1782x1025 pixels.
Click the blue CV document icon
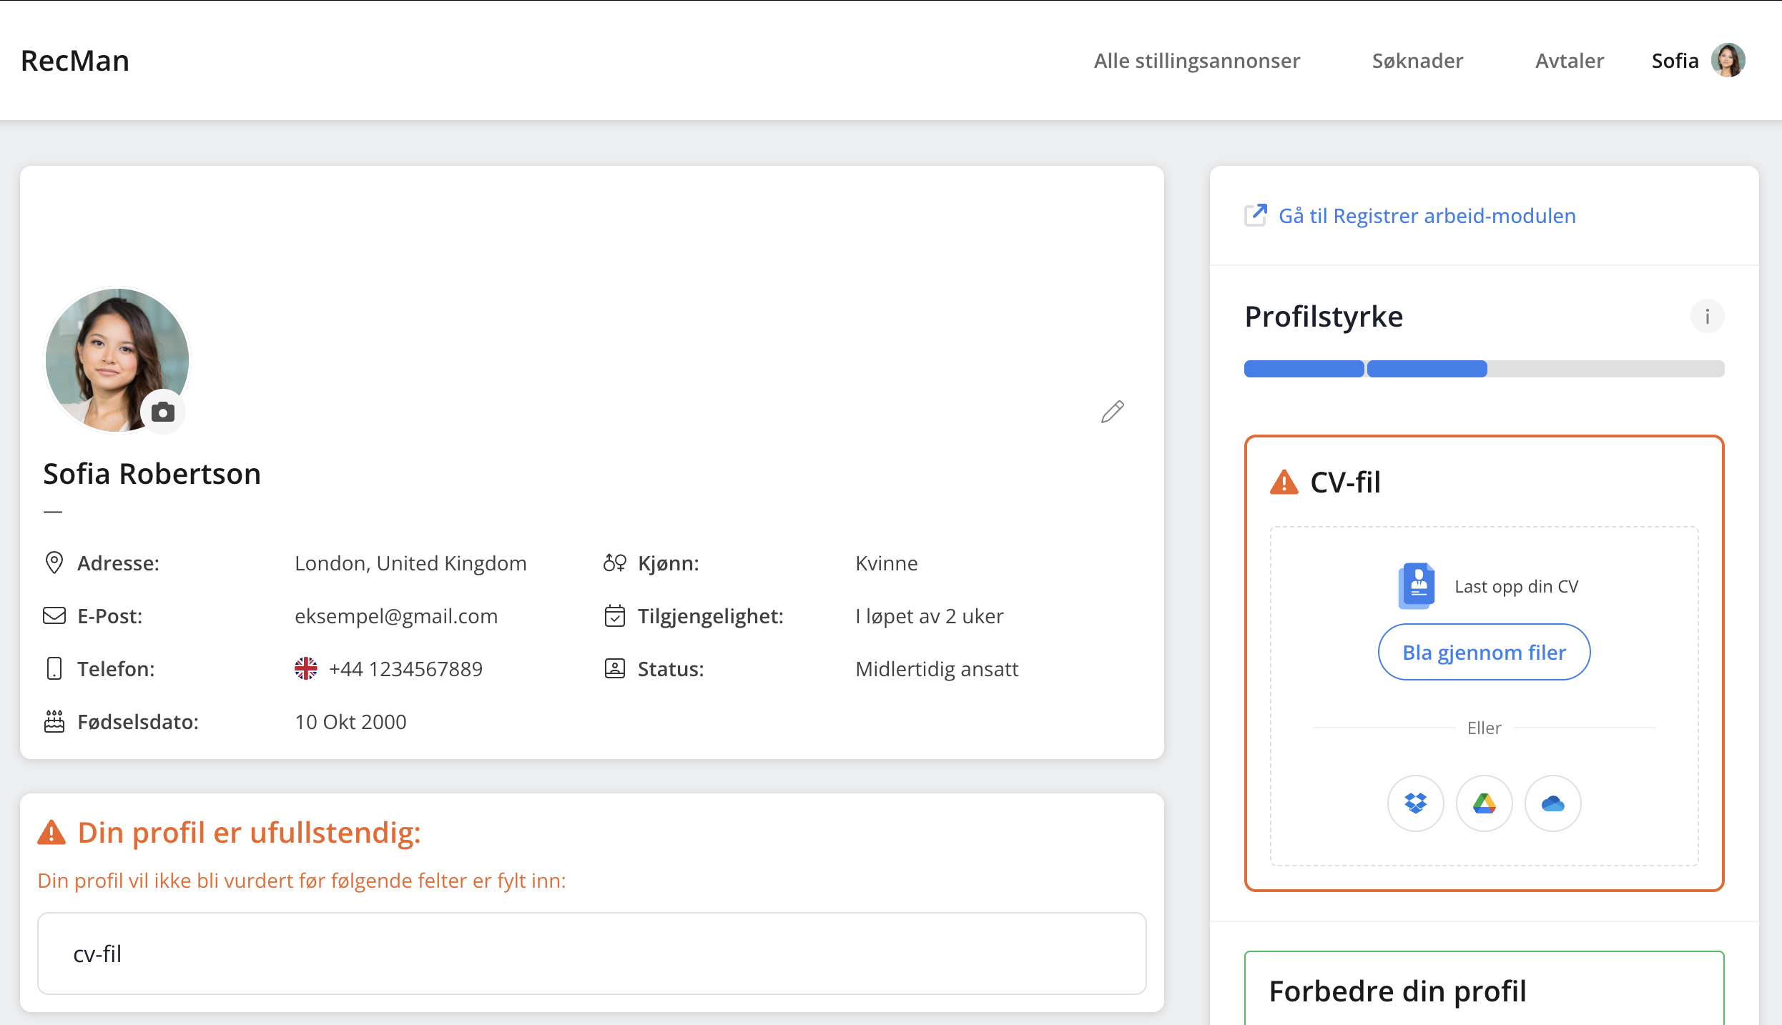pyautogui.click(x=1417, y=585)
